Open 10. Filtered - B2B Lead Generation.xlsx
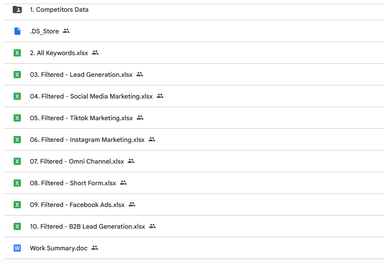Image resolution: width=384 pixels, height=263 pixels. tap(87, 226)
